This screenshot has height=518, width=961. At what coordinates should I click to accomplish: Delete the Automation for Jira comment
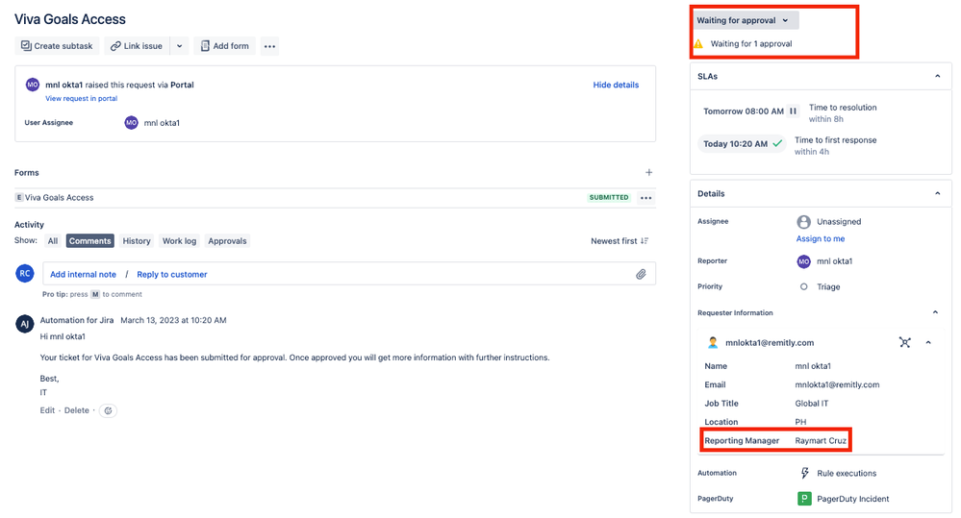[77, 411]
